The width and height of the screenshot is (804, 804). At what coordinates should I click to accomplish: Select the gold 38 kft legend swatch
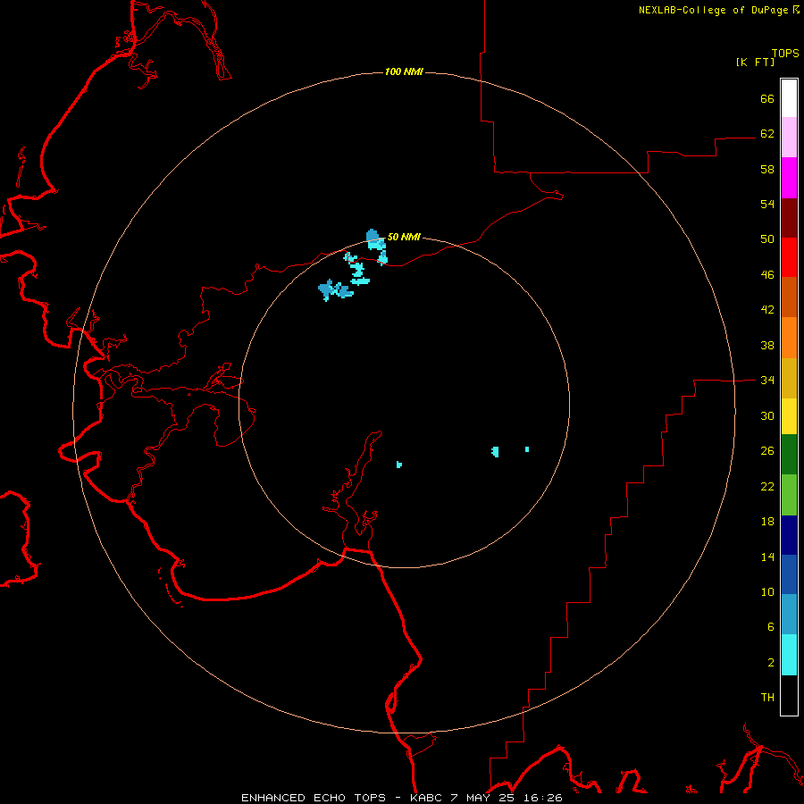789,378
